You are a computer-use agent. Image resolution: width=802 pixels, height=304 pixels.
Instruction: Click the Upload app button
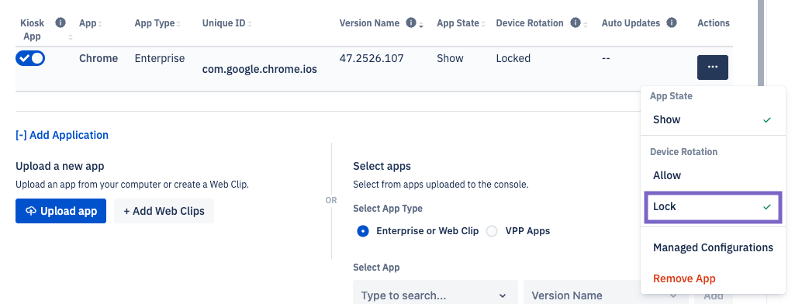pyautogui.click(x=60, y=211)
